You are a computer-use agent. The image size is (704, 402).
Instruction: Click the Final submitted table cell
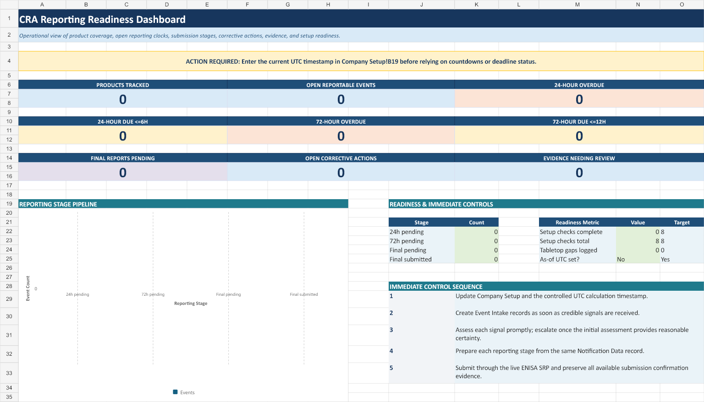(422, 259)
